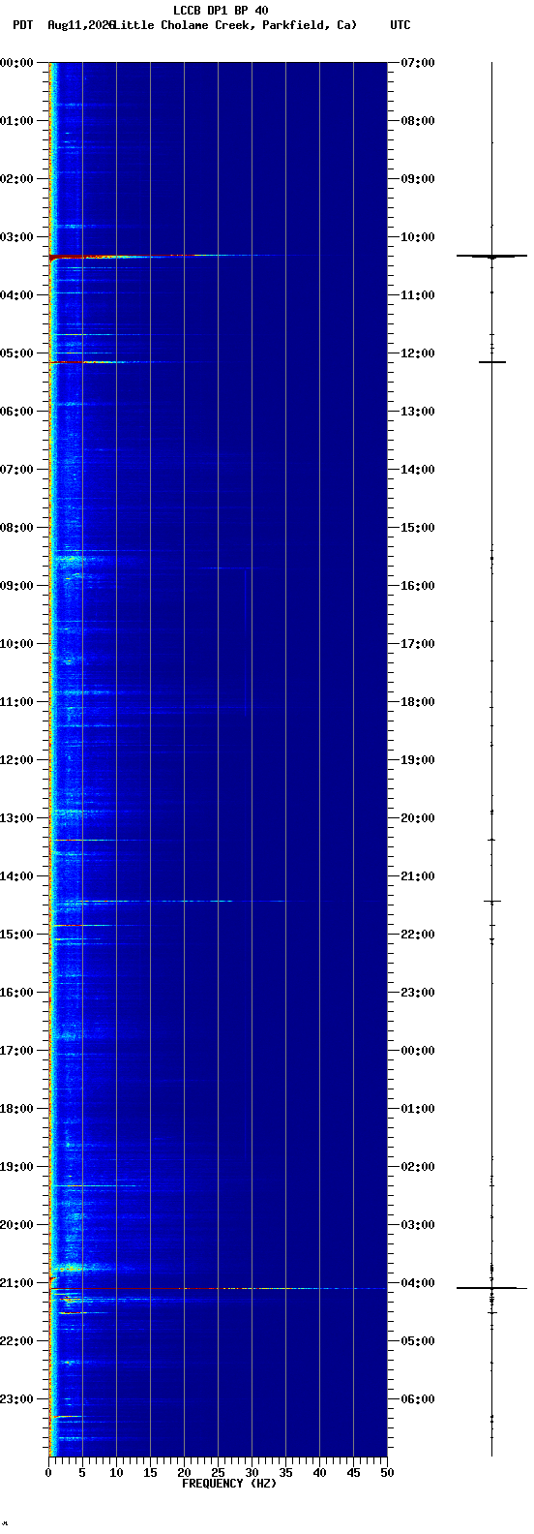534x1534 pixels.
Task: Click the title text 'LCCB DP1 BP 40'
Action: tap(221, 11)
